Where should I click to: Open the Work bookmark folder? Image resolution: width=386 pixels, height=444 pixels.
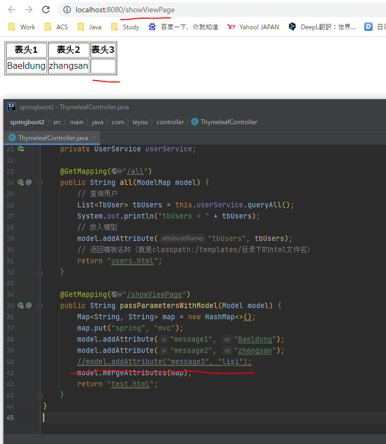22,27
